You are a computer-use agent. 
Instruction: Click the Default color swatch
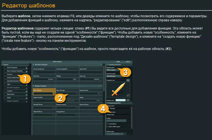tap(120, 100)
